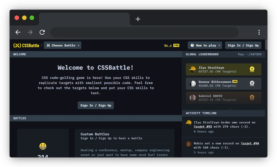Click the silver medal icon
Viewport: 277px width, 167px height.
pyautogui.click(x=252, y=83)
